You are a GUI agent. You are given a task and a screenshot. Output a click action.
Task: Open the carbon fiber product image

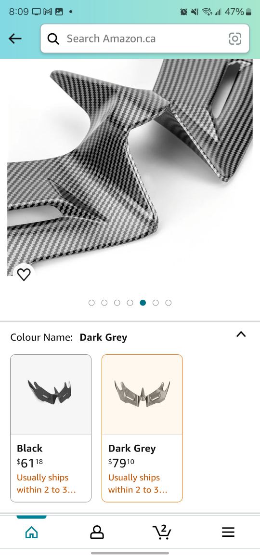pyautogui.click(x=130, y=167)
